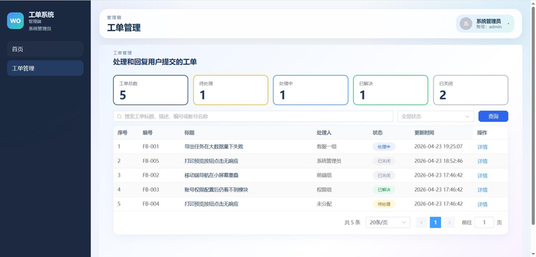Open 详情 for ticket FB-004

[482, 204]
